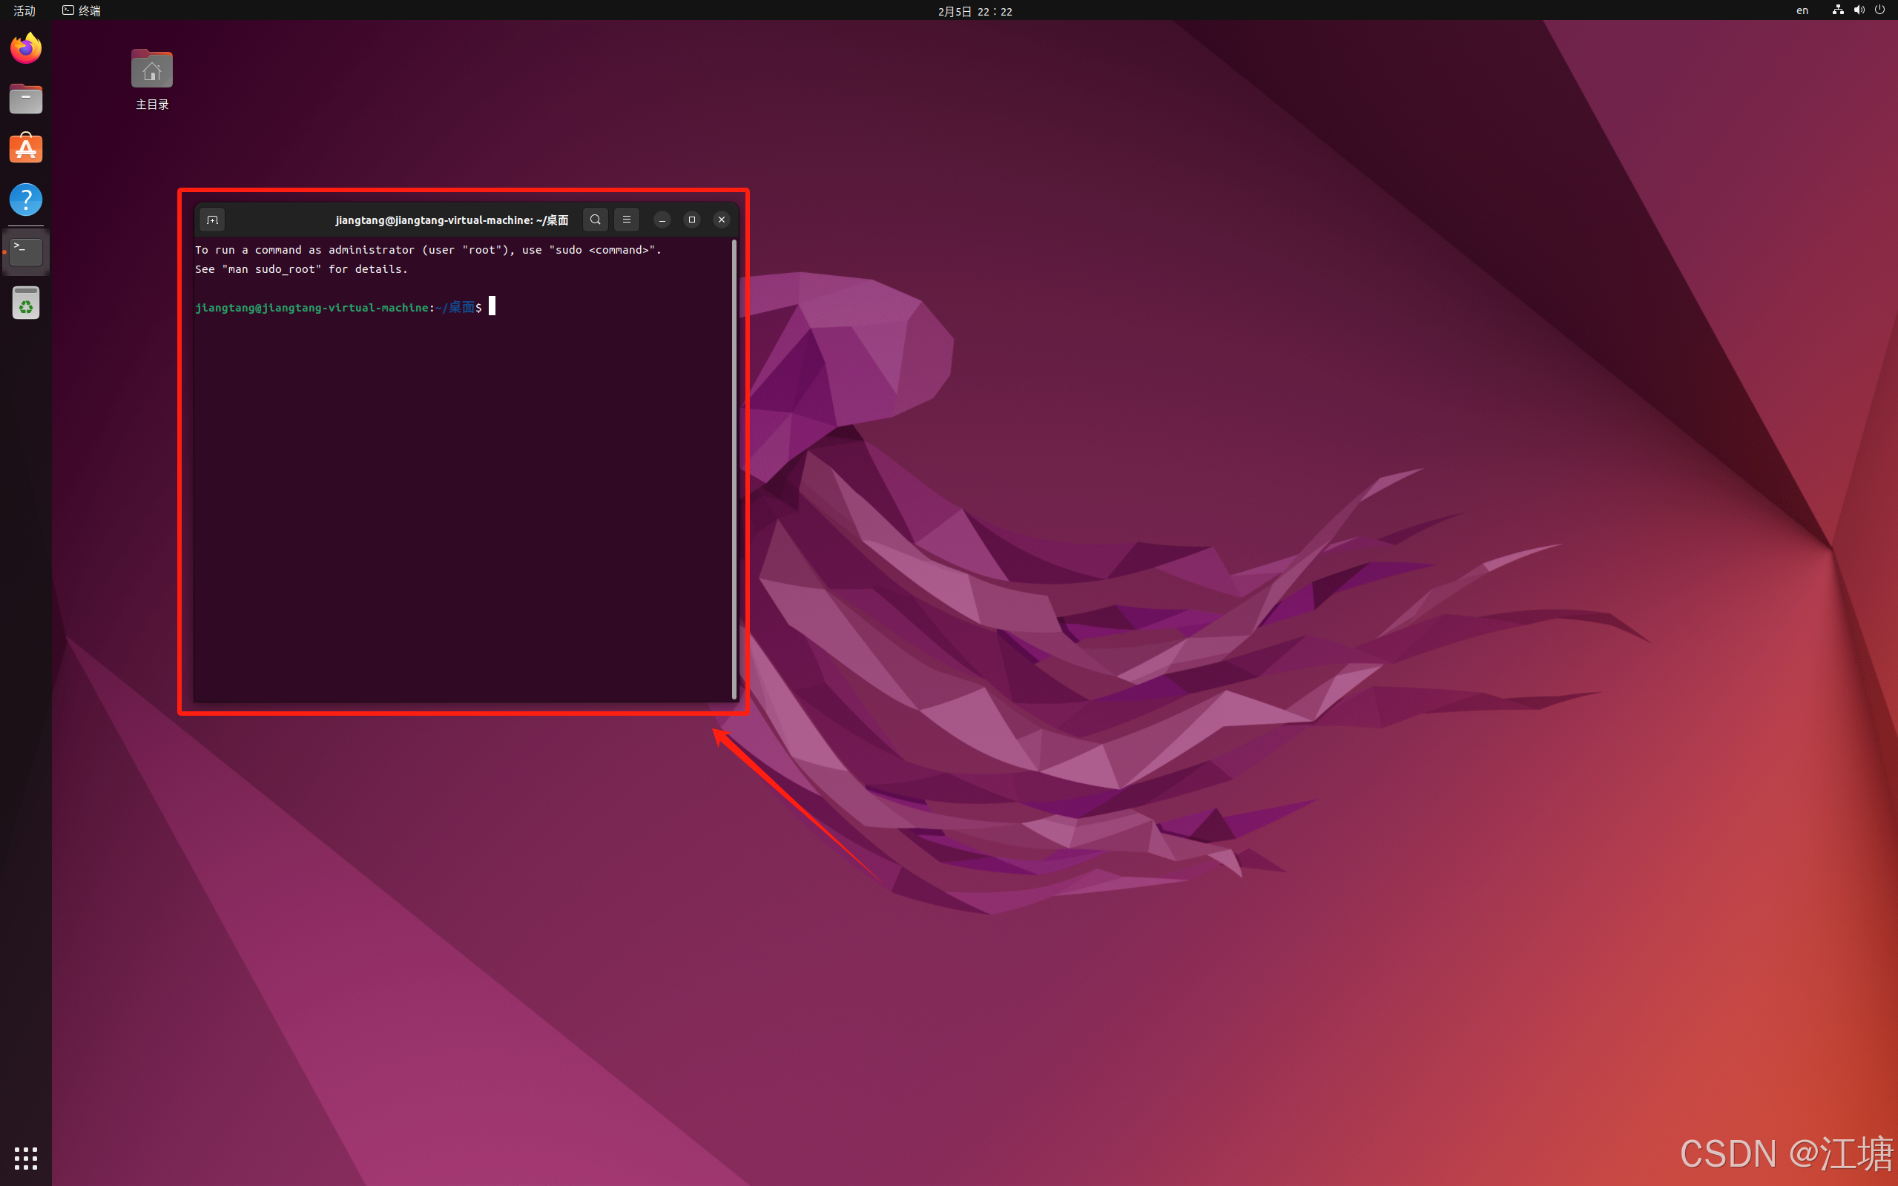
Task: Close the terminal window
Action: point(722,220)
